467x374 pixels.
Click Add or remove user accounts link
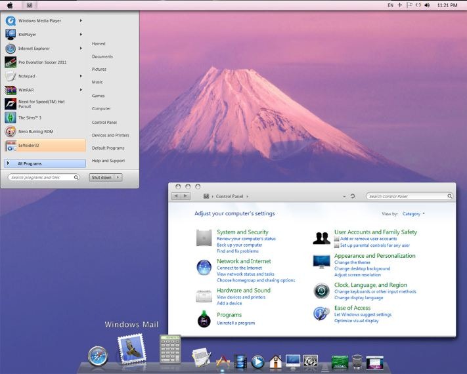368,239
